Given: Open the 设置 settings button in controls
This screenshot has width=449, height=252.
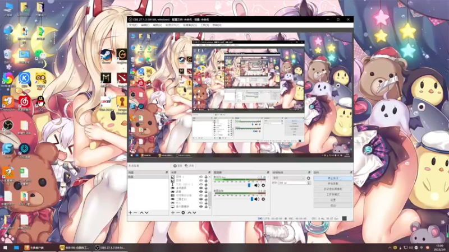Looking at the screenshot, I should coord(333,200).
